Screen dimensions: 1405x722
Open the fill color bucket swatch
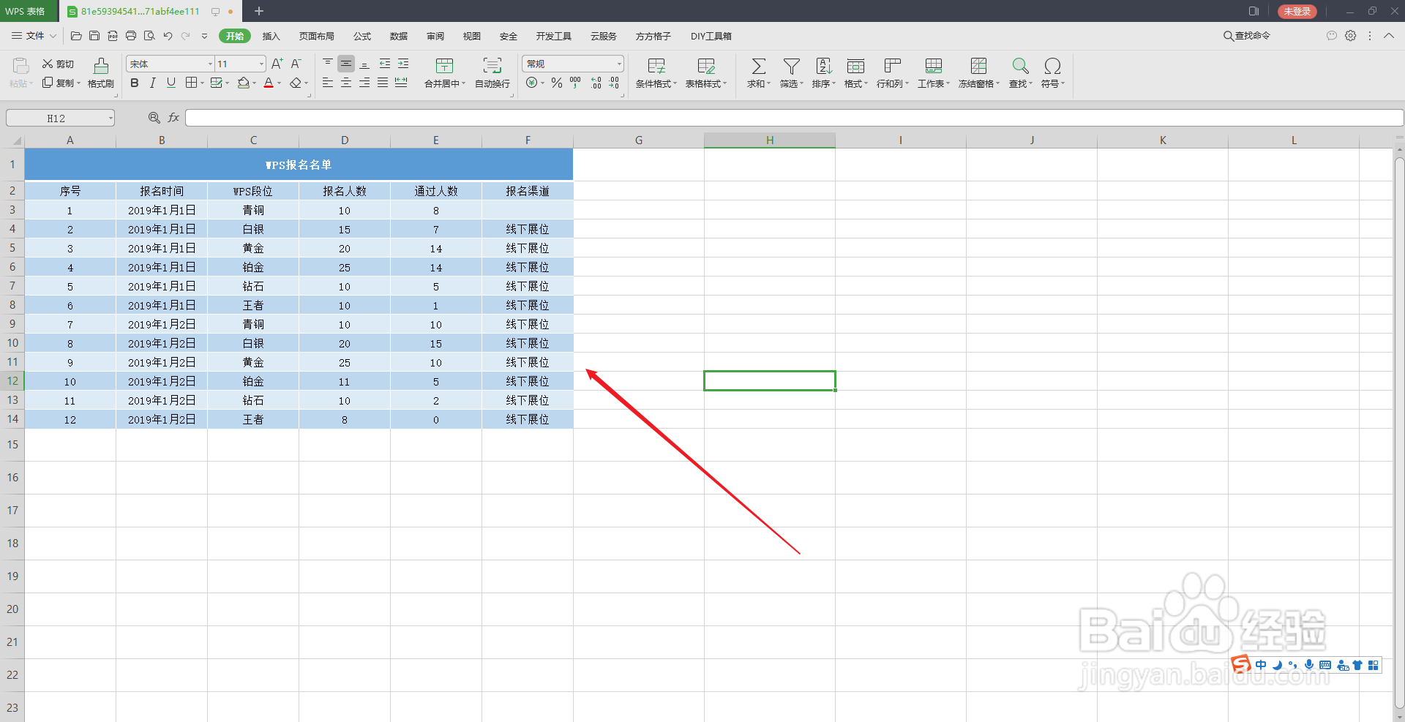pyautogui.click(x=244, y=83)
